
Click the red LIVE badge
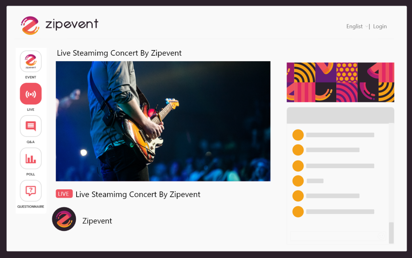[64, 194]
